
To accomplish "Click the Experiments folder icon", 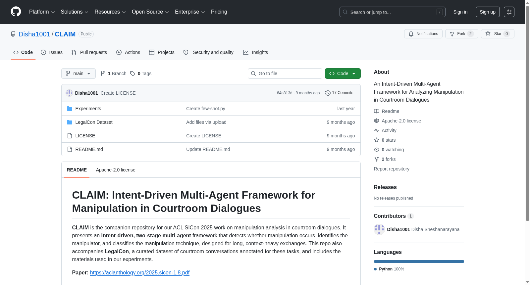I will [70, 109].
